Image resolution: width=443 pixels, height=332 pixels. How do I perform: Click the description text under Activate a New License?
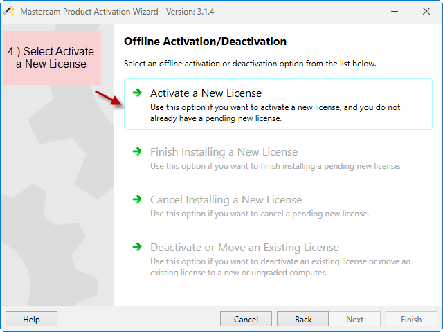pos(275,113)
